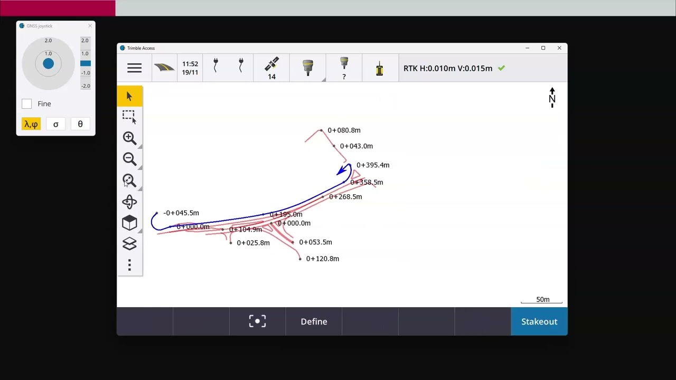Select the 0+104.9m station label
This screenshot has height=380, width=676.
(246, 230)
